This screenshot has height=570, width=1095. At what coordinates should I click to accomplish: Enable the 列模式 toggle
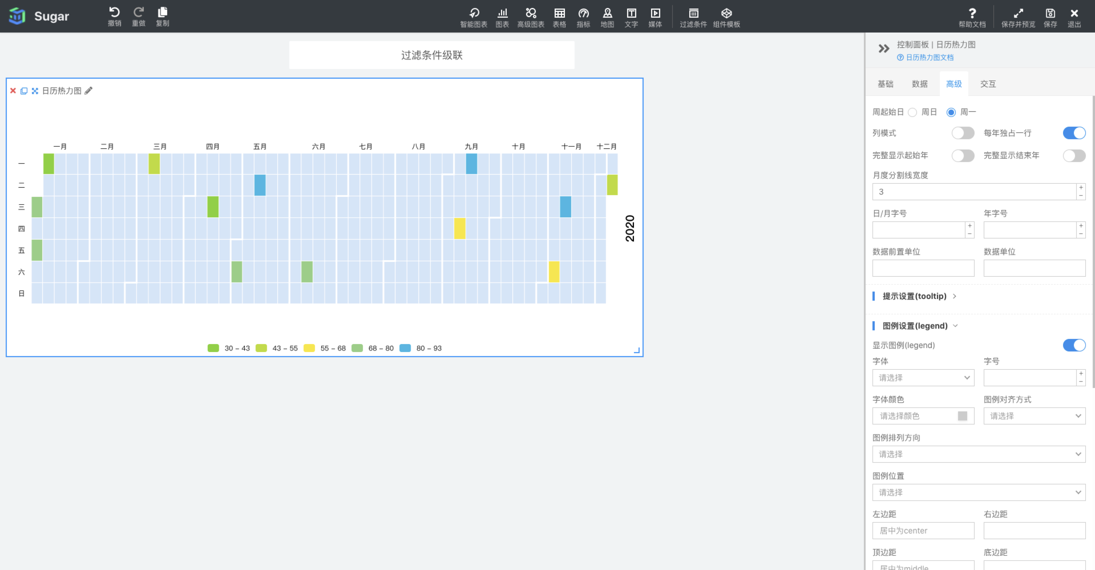[x=962, y=133]
